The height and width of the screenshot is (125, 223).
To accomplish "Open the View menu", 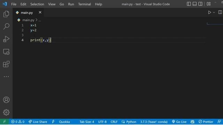I will coord(52,4).
